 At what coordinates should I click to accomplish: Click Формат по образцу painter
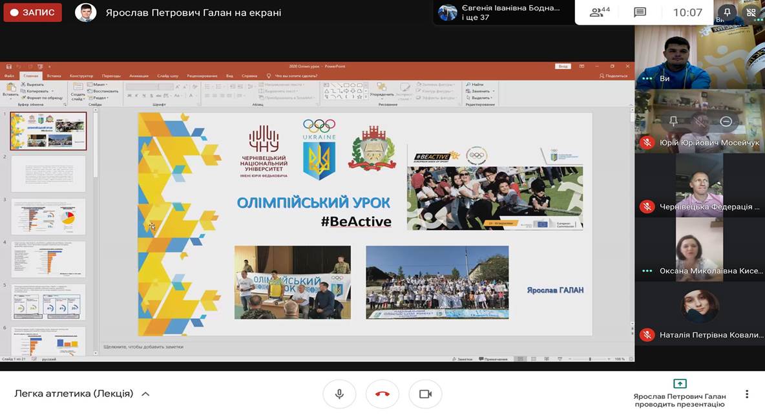pos(42,98)
